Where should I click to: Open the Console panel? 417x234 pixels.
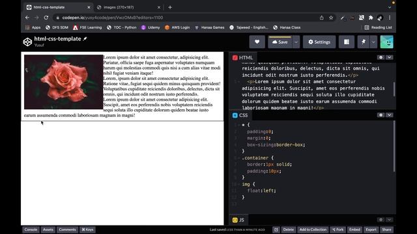(31, 229)
